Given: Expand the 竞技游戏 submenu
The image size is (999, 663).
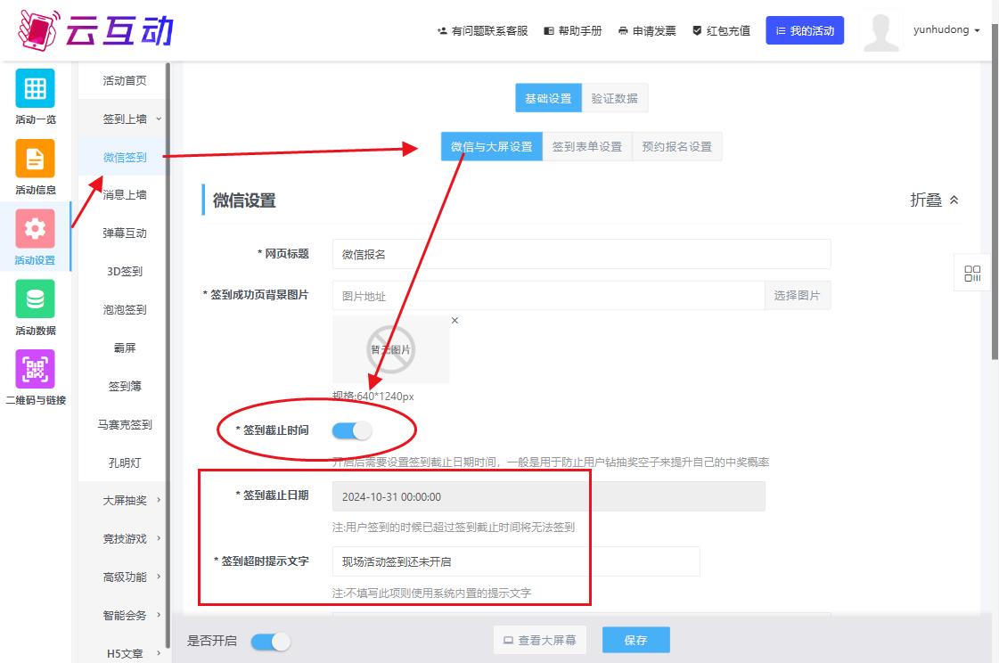Looking at the screenshot, I should pyautogui.click(x=130, y=539).
